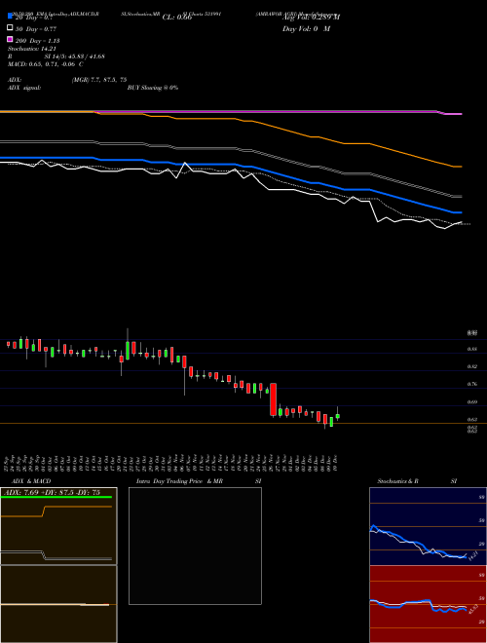
Task: Click the 0.82 price axis label
Action: click(472, 366)
